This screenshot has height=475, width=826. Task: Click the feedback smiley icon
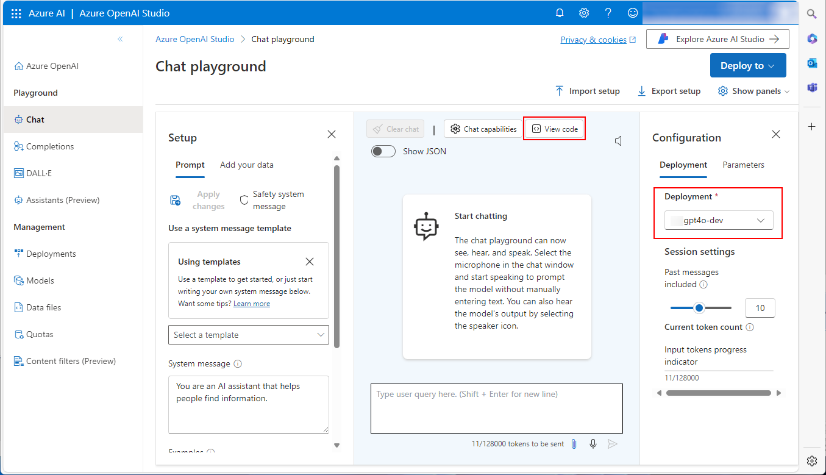pyautogui.click(x=633, y=13)
